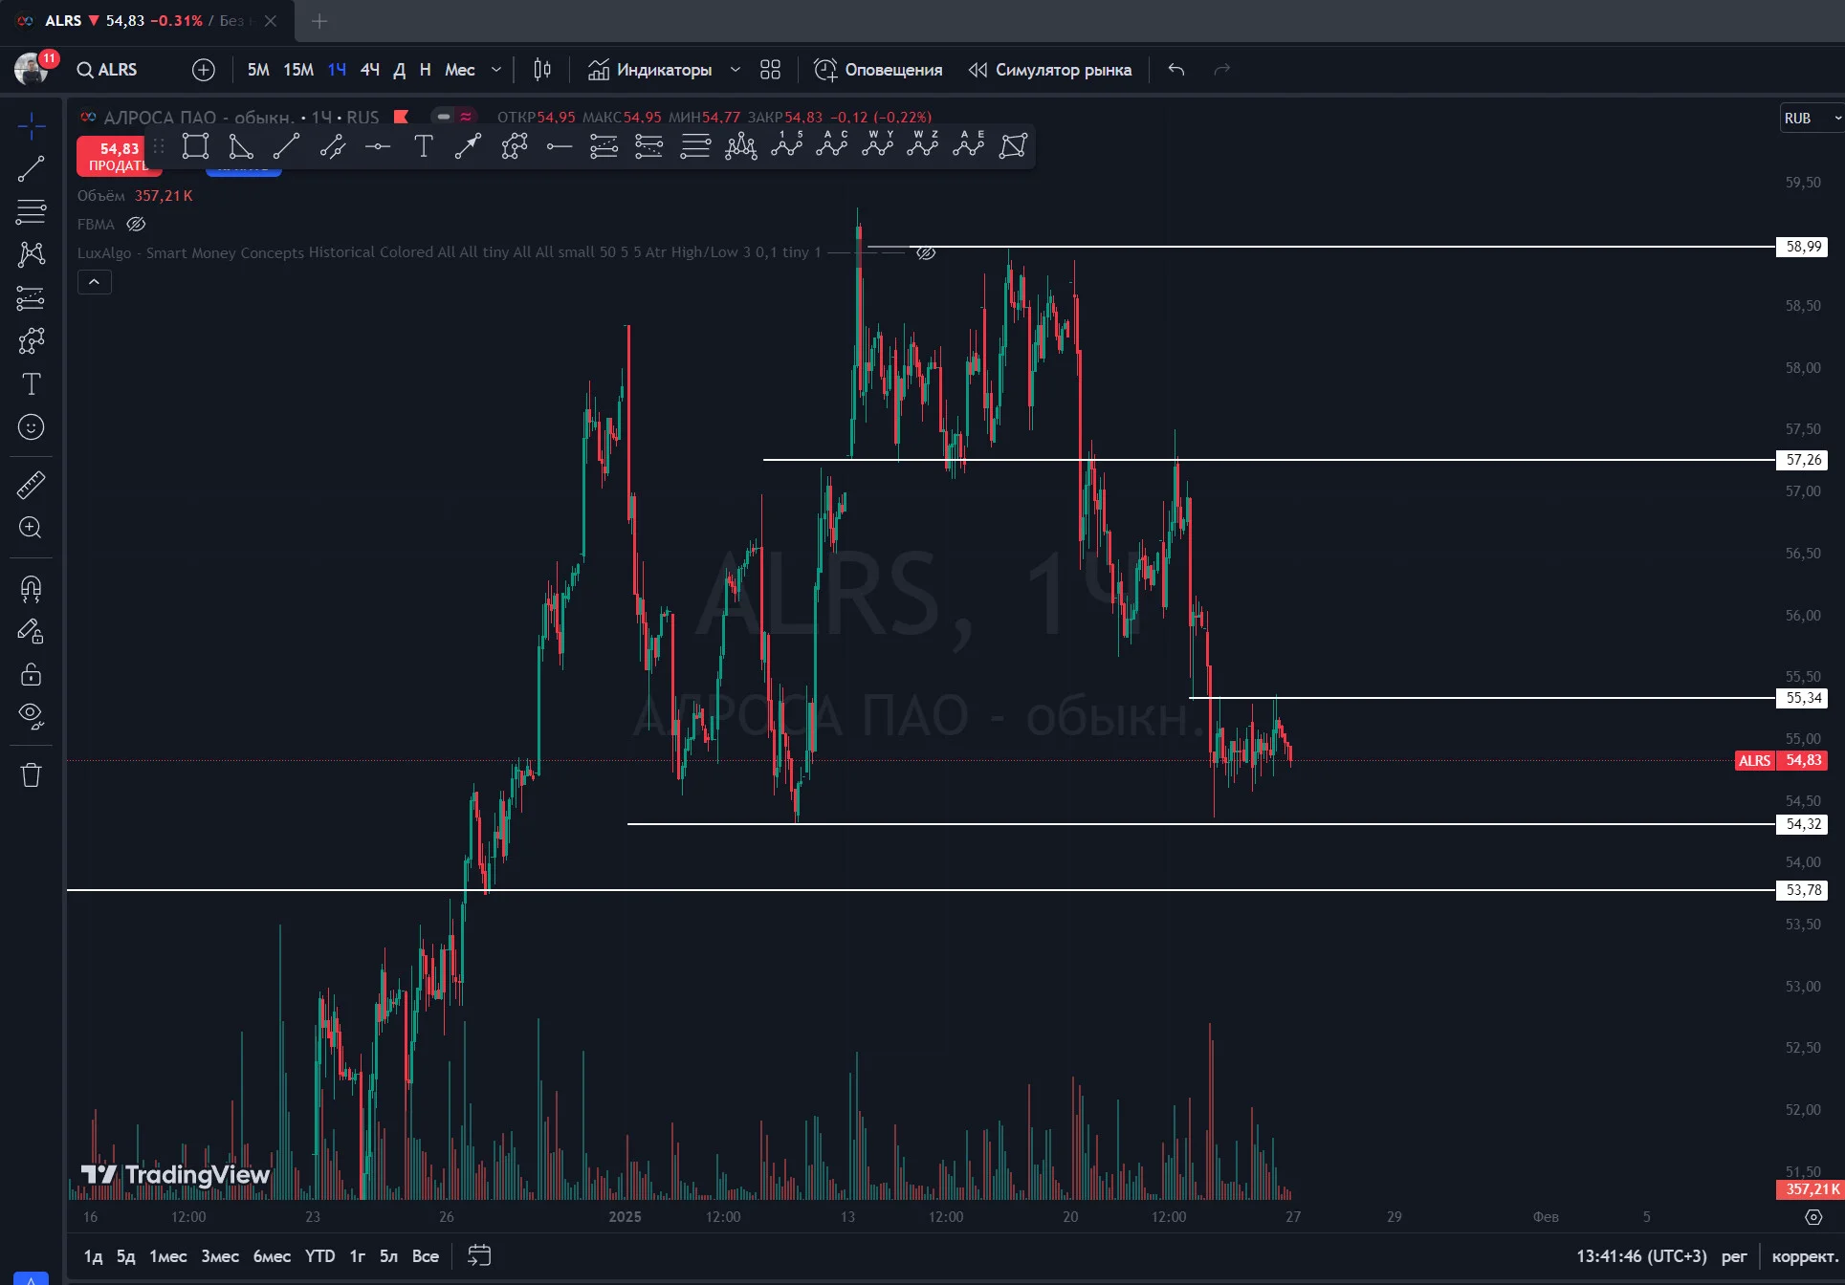This screenshot has height=1285, width=1845.
Task: Collapse the indicator legend chevron
Action: point(94,282)
